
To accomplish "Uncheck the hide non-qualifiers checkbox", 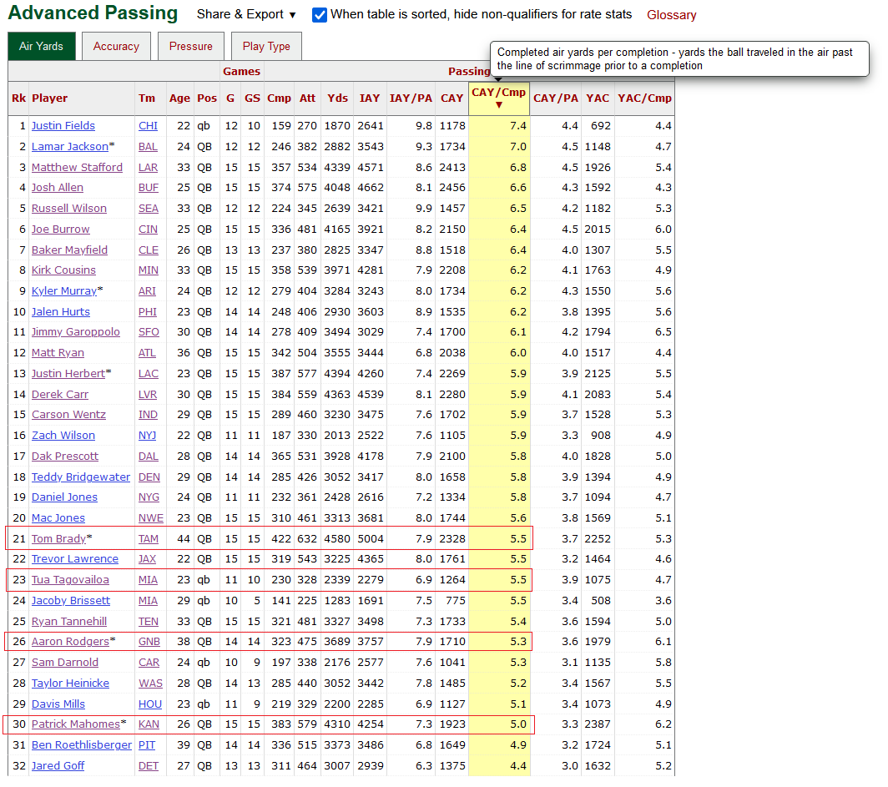I will [320, 14].
